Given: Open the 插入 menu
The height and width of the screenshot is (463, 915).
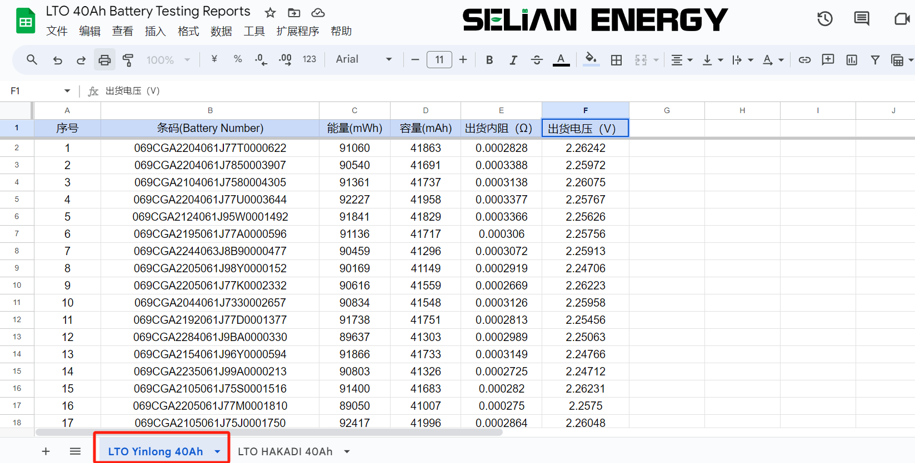Looking at the screenshot, I should click(155, 31).
